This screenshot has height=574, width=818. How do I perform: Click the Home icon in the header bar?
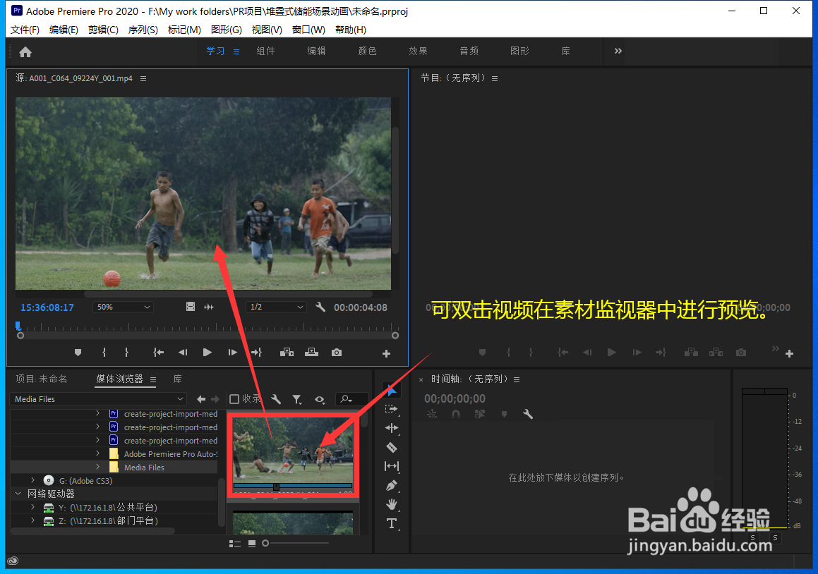click(25, 51)
